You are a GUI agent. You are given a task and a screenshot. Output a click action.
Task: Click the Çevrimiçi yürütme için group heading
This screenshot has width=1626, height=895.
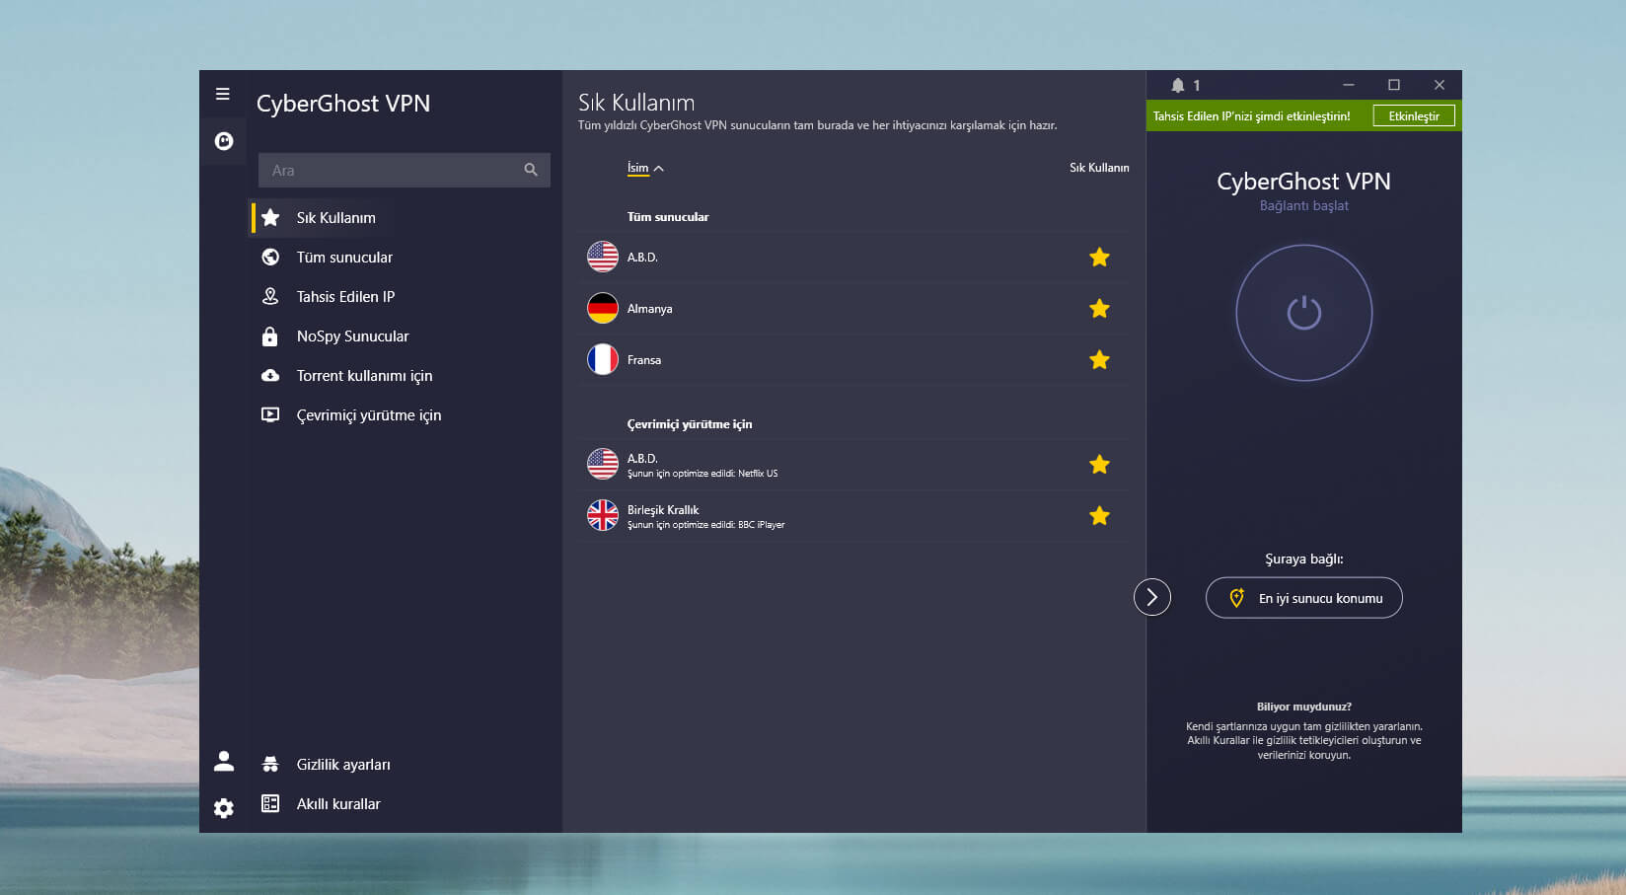pyautogui.click(x=690, y=424)
